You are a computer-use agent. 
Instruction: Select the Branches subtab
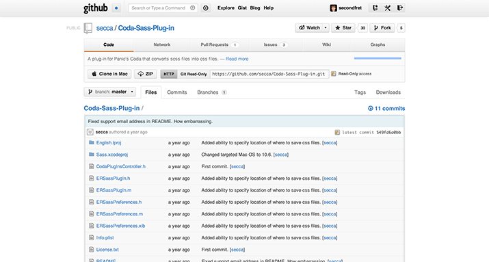click(212, 92)
